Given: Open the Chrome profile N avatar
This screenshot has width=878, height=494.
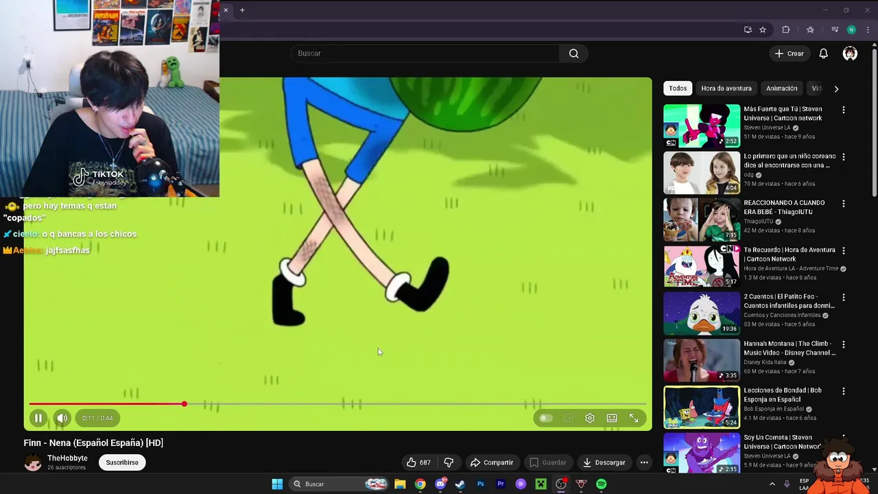Looking at the screenshot, I should point(851,30).
